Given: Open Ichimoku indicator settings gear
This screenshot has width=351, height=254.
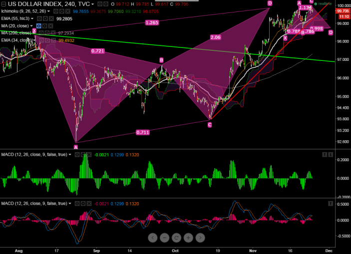Looking at the screenshot, I should point(62,11).
